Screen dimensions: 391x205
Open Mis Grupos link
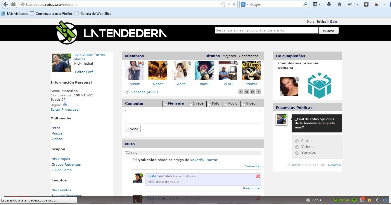pos(61,159)
